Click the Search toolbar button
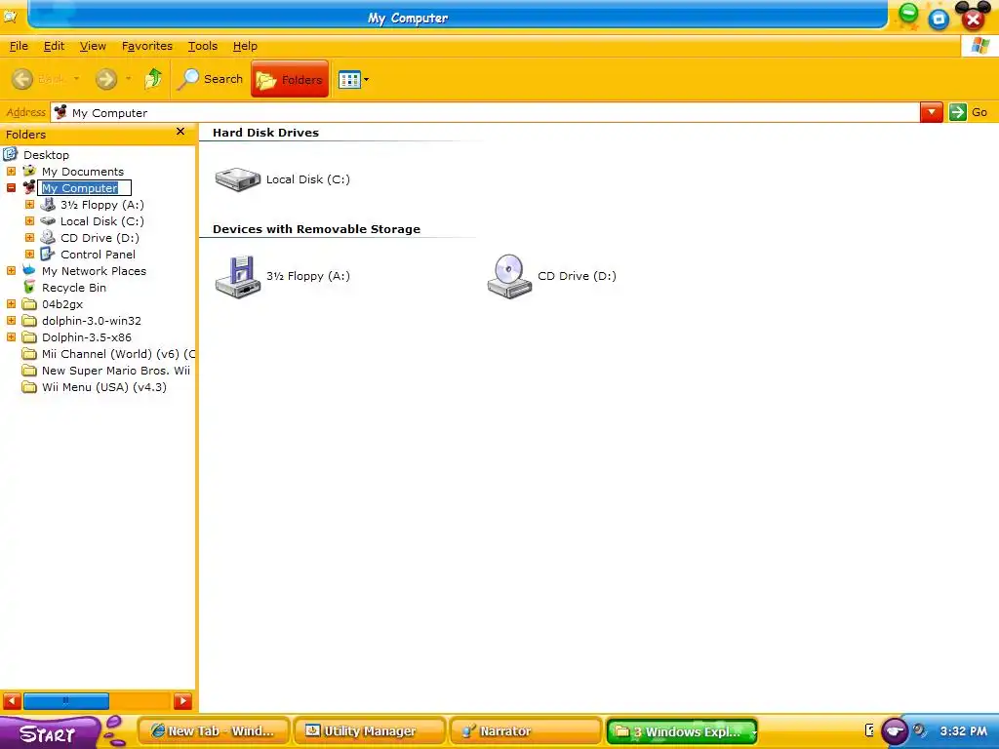This screenshot has width=999, height=749. pos(211,79)
